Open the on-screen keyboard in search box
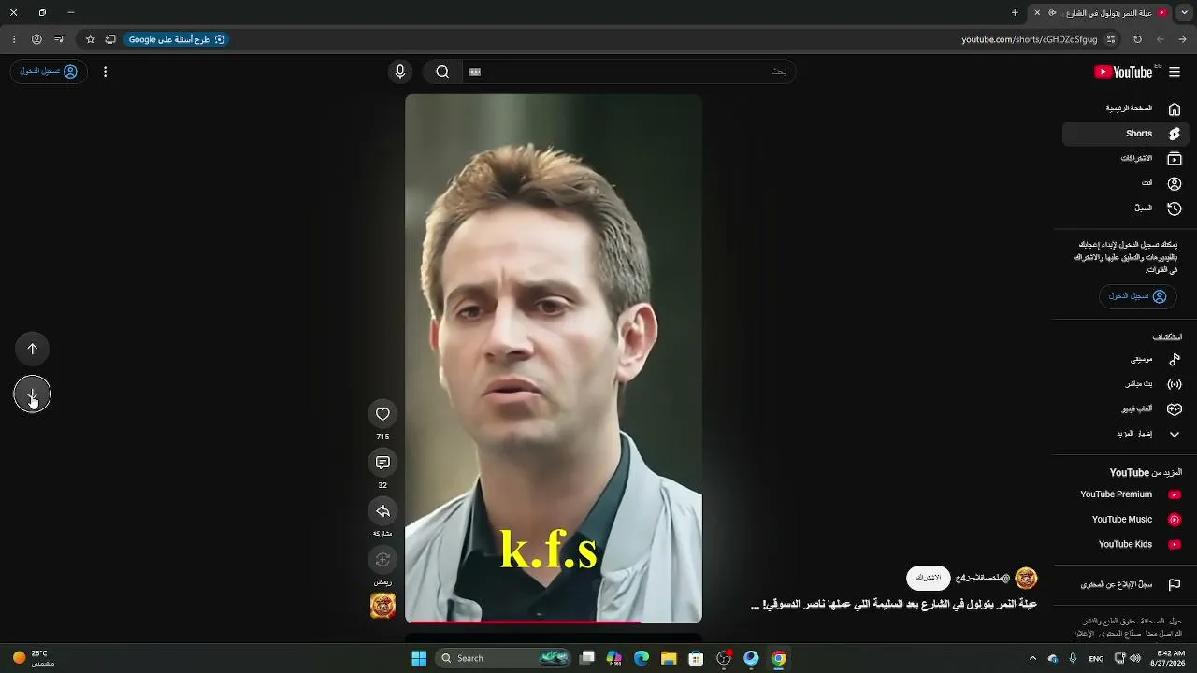1197x673 pixels. click(474, 72)
